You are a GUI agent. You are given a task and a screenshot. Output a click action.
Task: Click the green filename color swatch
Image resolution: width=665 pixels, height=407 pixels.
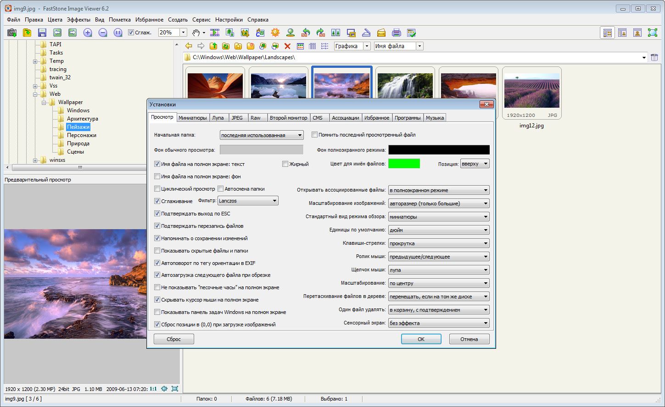(404, 164)
